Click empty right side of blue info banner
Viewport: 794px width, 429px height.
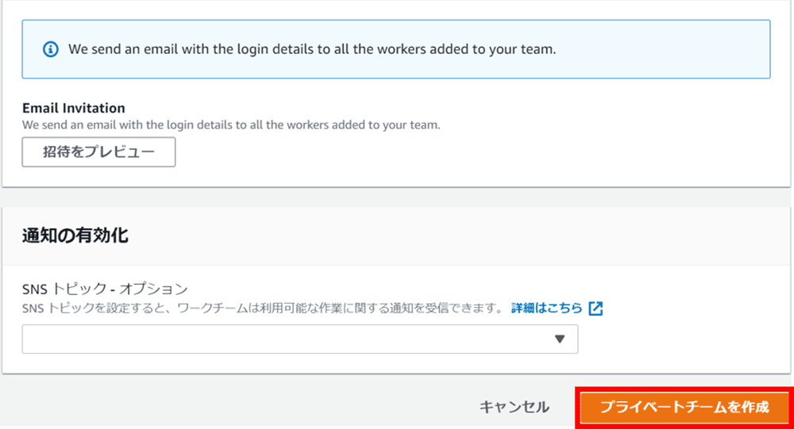click(675, 49)
